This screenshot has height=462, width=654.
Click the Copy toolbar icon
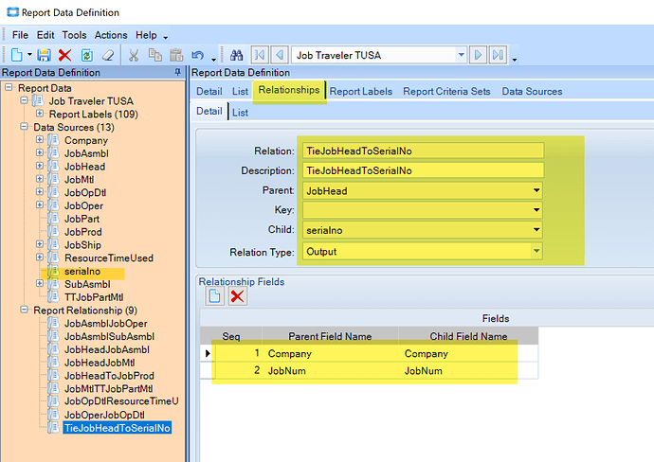point(155,55)
